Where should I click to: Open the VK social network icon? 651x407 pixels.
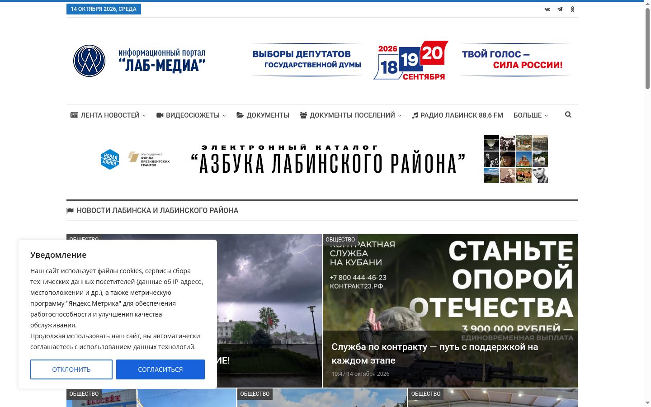[x=547, y=9]
